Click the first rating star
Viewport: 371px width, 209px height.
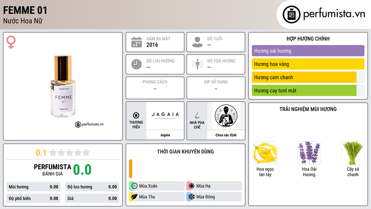[53, 152]
